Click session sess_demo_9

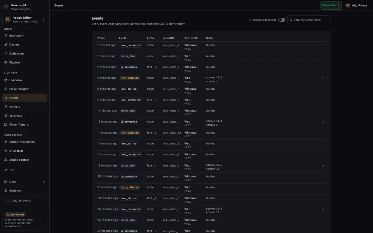tap(171, 122)
